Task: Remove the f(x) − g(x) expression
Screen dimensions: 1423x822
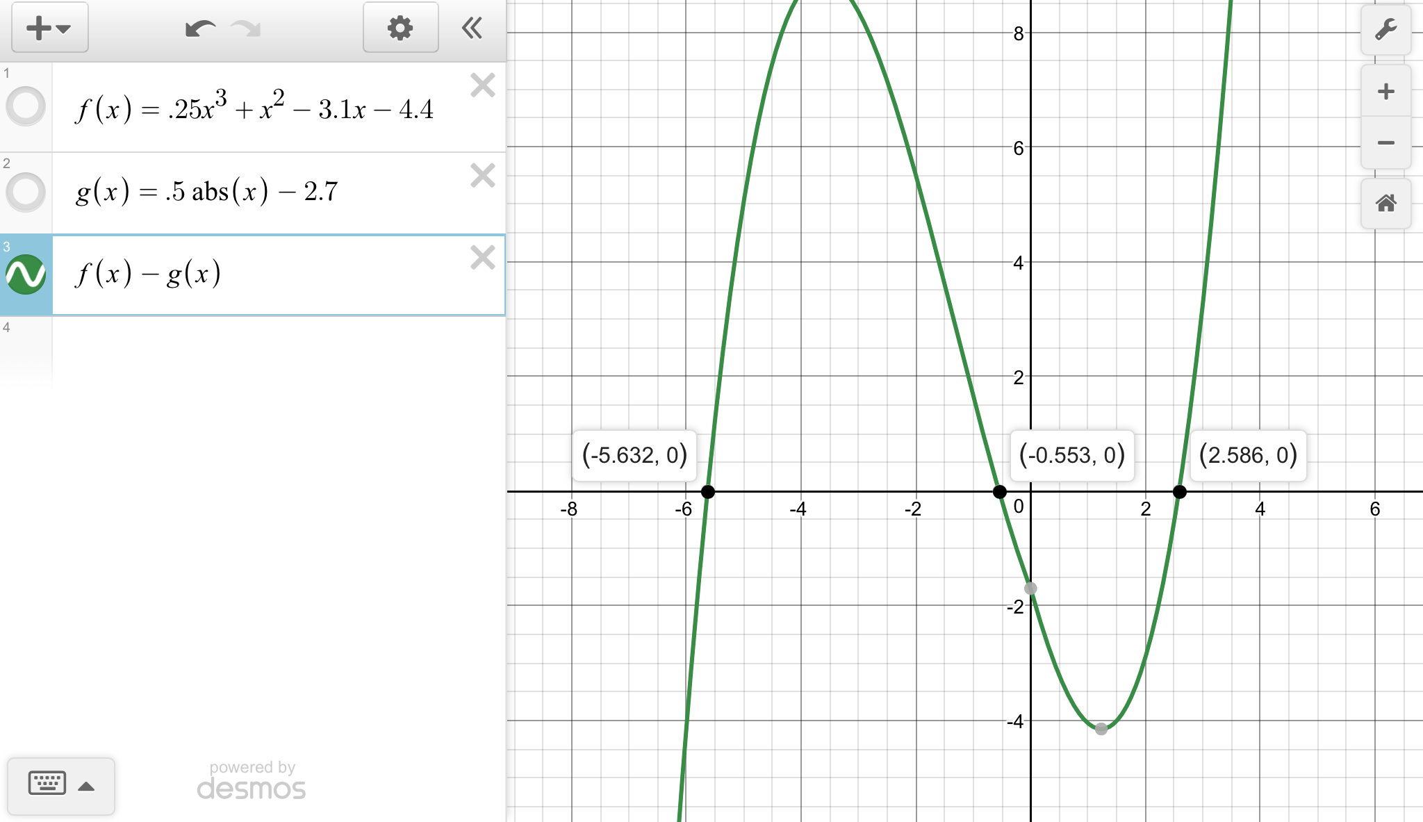Action: click(x=482, y=258)
